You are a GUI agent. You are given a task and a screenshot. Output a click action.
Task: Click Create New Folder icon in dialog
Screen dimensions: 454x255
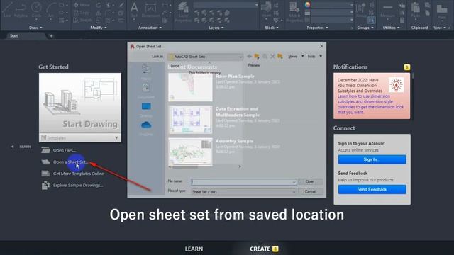(x=279, y=56)
